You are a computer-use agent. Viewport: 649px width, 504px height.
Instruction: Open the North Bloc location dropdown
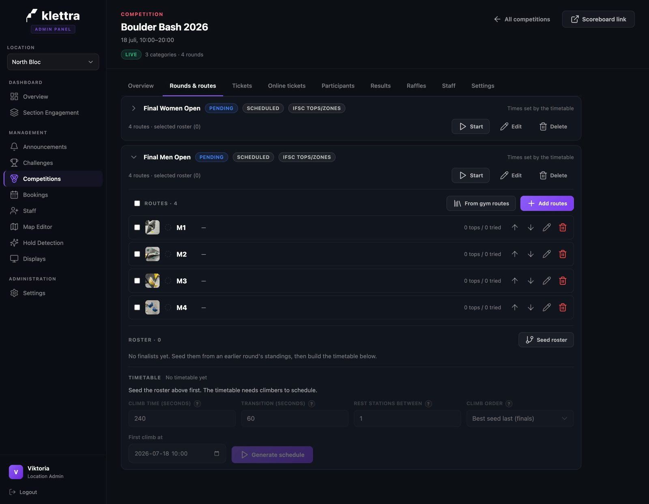tap(53, 62)
